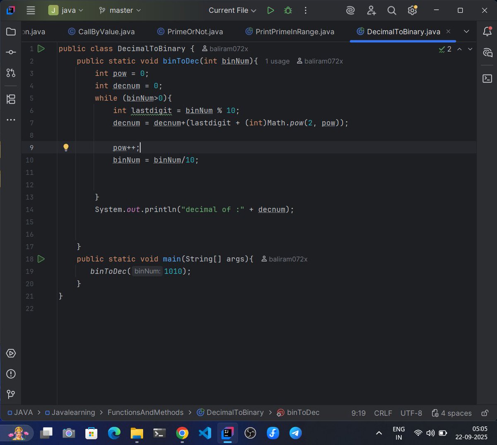Screen dimensions: 497x445
Task: Open the inspections widget showing 2
Action: point(445,49)
